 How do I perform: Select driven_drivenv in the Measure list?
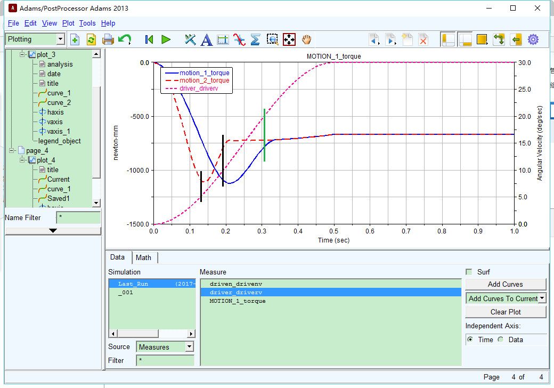point(331,284)
